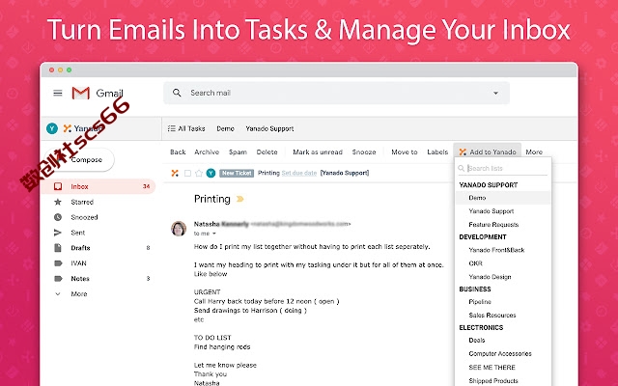Image resolution: width=618 pixels, height=386 pixels.
Task: Tick the task checkbox beside Printing
Action: (x=187, y=173)
